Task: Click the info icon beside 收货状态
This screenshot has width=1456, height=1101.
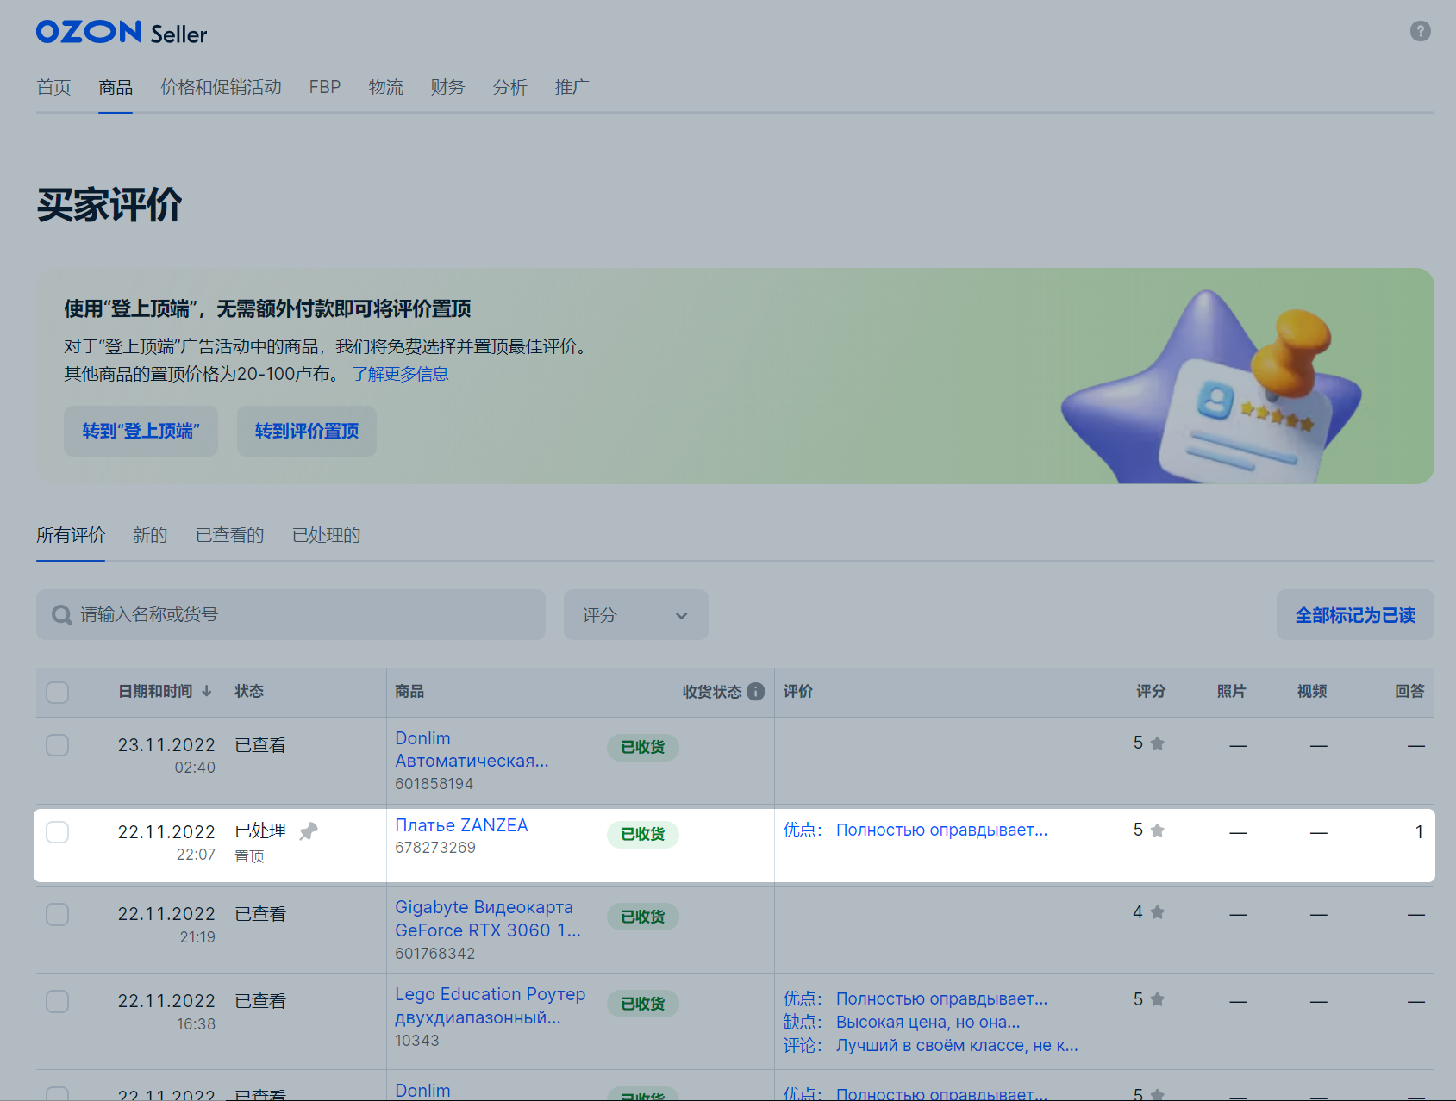Action: (x=756, y=692)
